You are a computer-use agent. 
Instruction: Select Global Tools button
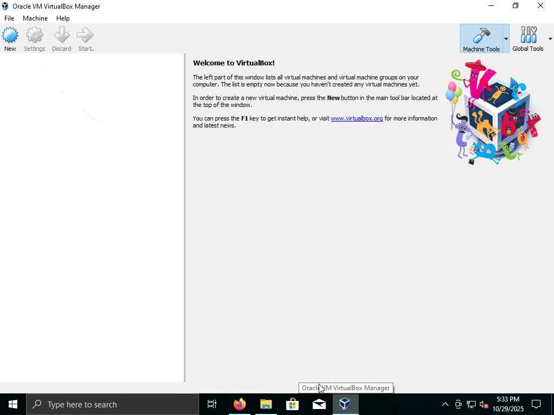(x=528, y=39)
